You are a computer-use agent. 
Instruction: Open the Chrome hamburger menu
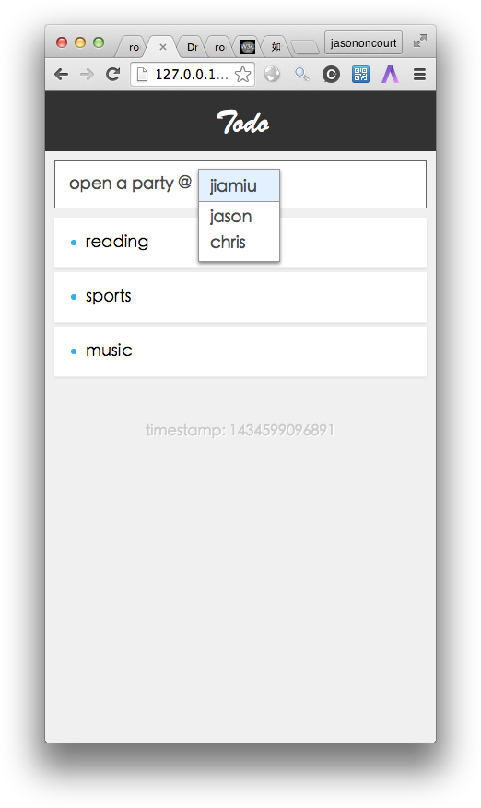click(419, 75)
